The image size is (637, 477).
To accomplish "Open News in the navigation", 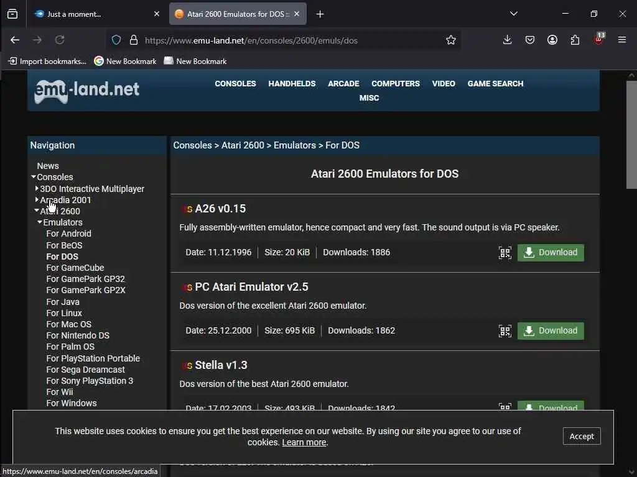I will click(48, 166).
